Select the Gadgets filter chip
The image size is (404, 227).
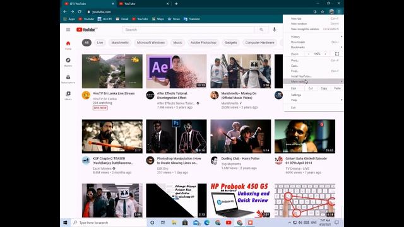coord(230,42)
